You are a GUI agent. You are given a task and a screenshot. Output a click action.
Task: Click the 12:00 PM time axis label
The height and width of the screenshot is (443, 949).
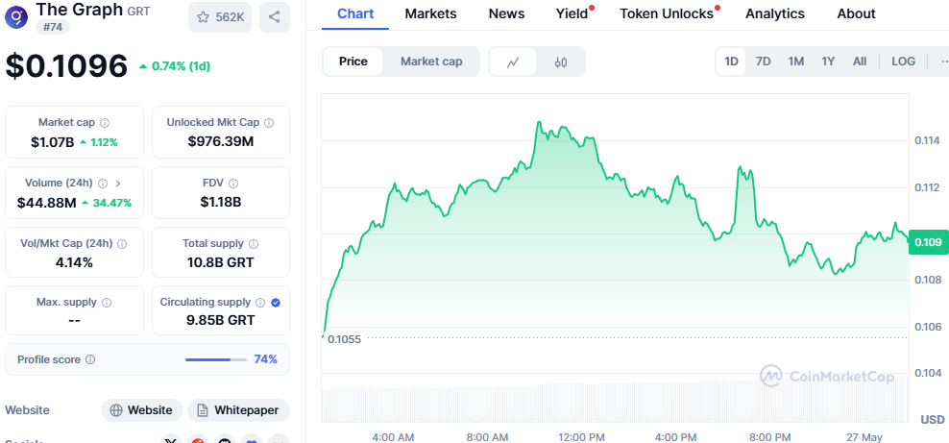pos(580,437)
